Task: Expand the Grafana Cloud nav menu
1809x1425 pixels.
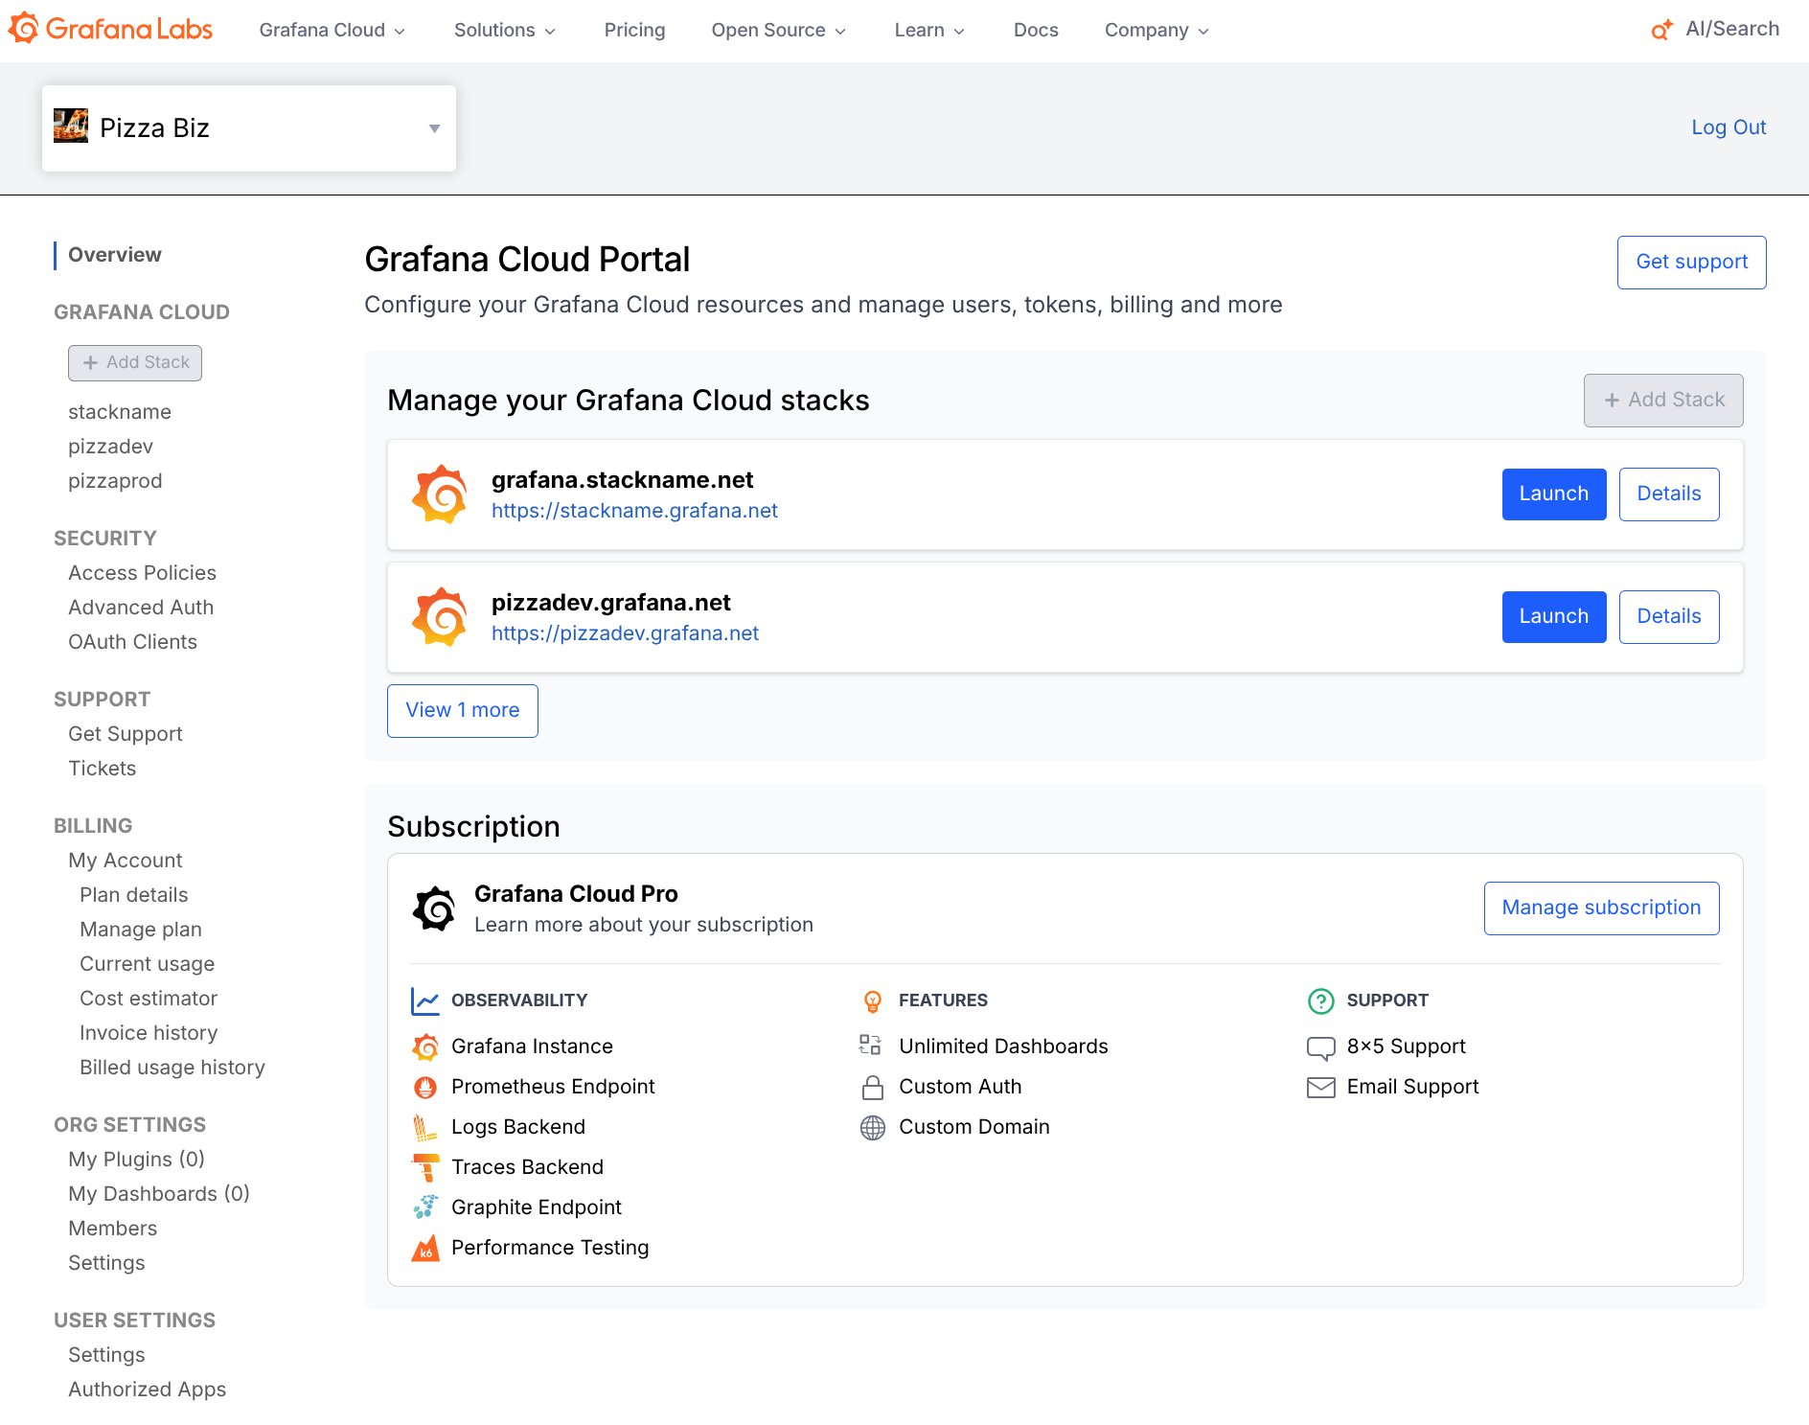Action: point(332,30)
